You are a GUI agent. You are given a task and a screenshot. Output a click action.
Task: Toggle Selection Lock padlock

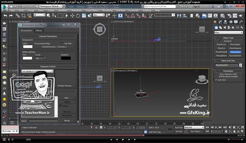click(96, 127)
